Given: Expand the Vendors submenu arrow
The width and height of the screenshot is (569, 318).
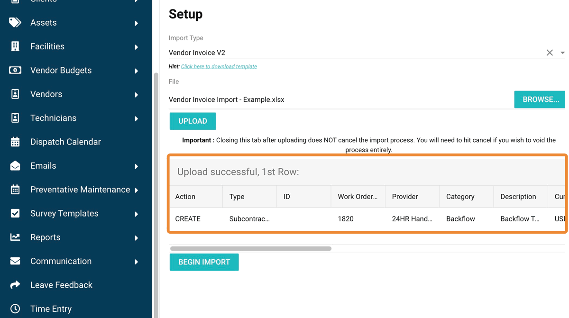Looking at the screenshot, I should pos(137,95).
